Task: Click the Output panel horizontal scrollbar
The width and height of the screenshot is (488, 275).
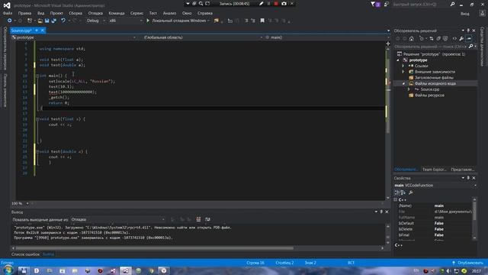Action: (154, 248)
